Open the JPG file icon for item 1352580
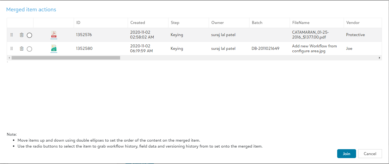389x164 pixels. (54, 48)
